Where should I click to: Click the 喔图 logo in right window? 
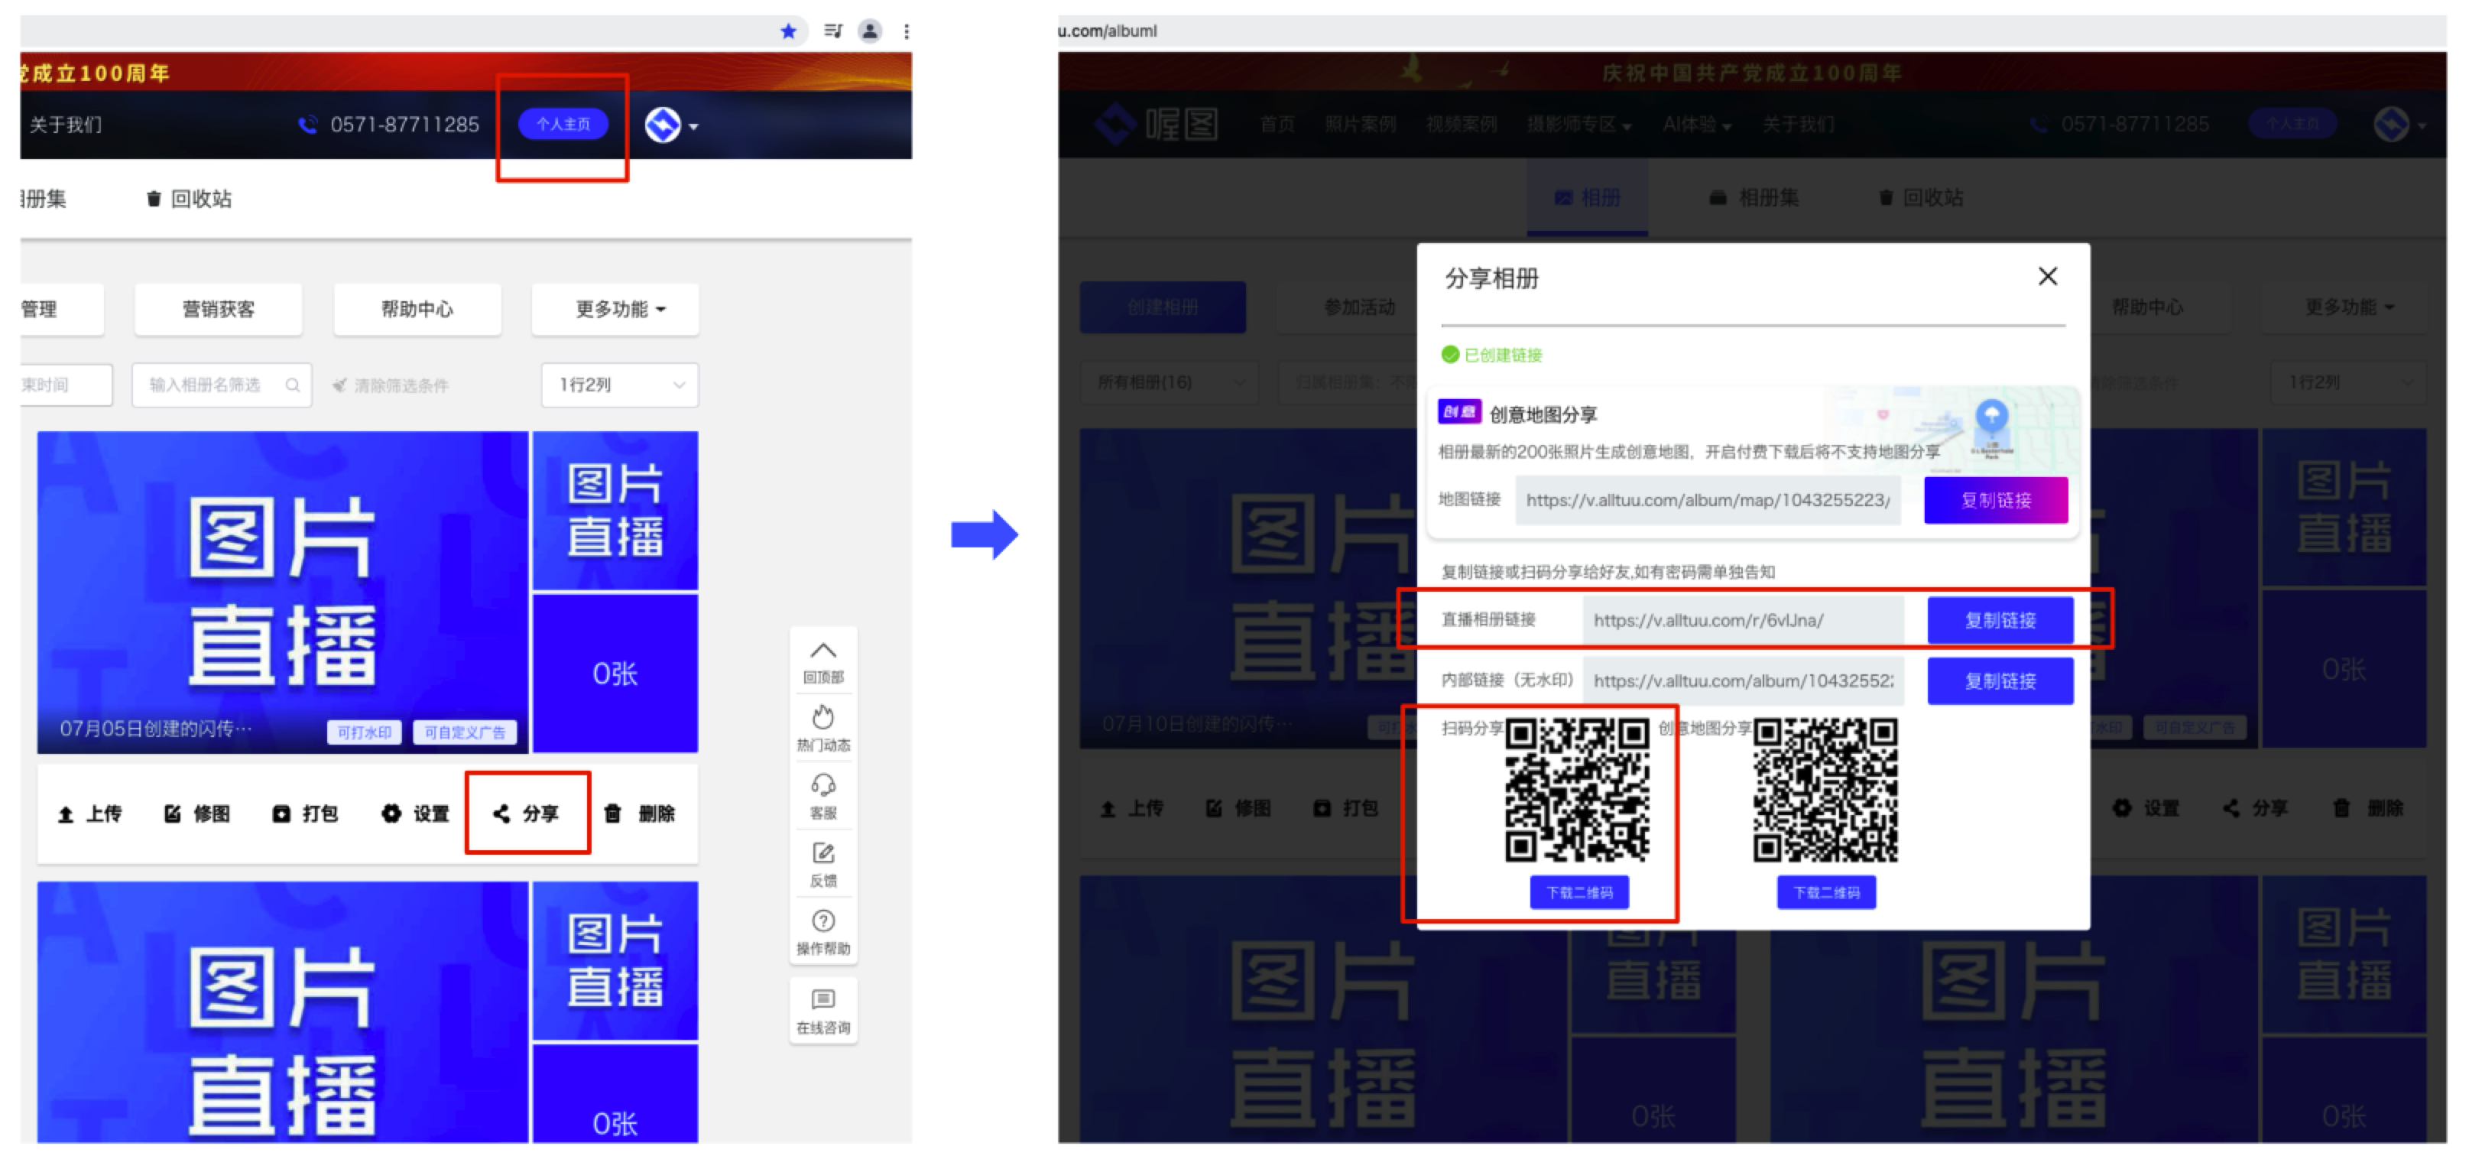coord(1157,125)
